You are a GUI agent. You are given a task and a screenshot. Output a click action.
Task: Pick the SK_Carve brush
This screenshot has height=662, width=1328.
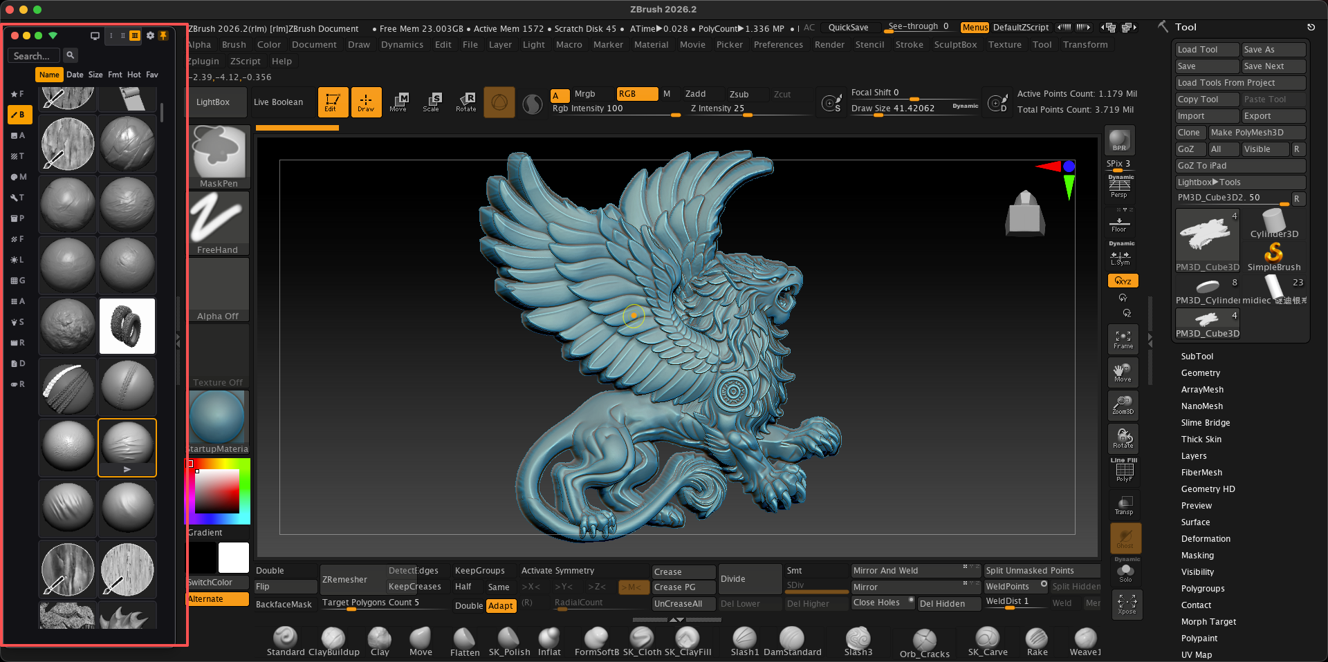pyautogui.click(x=987, y=641)
